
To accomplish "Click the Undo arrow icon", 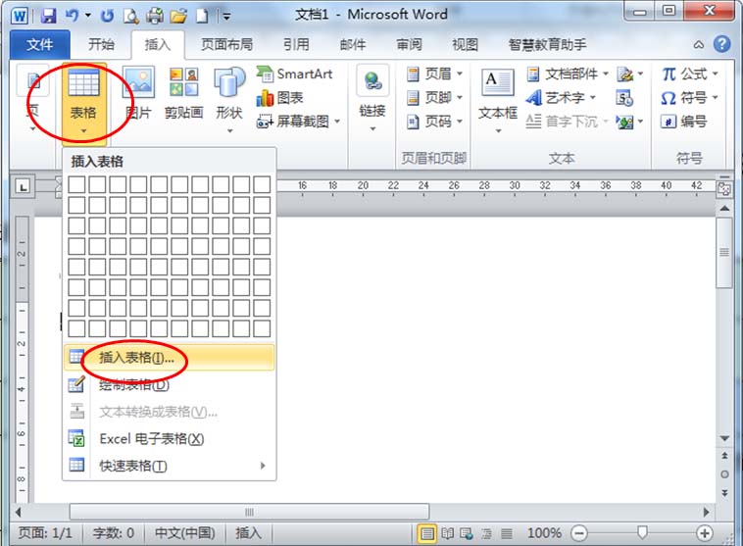I will click(x=72, y=16).
